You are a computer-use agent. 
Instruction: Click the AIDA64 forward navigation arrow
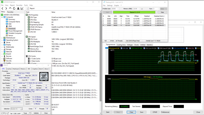[6, 9]
